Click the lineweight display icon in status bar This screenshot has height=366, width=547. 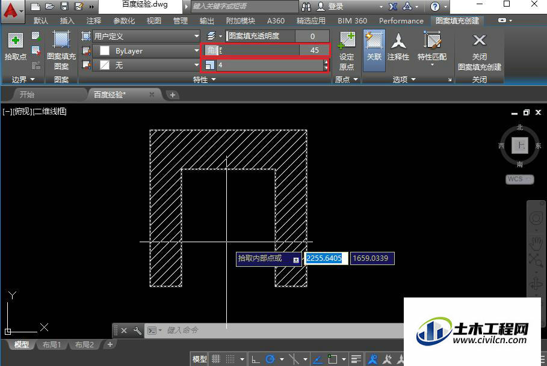coord(356,359)
